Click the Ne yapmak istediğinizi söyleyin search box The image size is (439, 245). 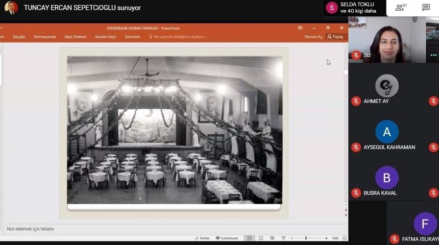pyautogui.click(x=178, y=37)
